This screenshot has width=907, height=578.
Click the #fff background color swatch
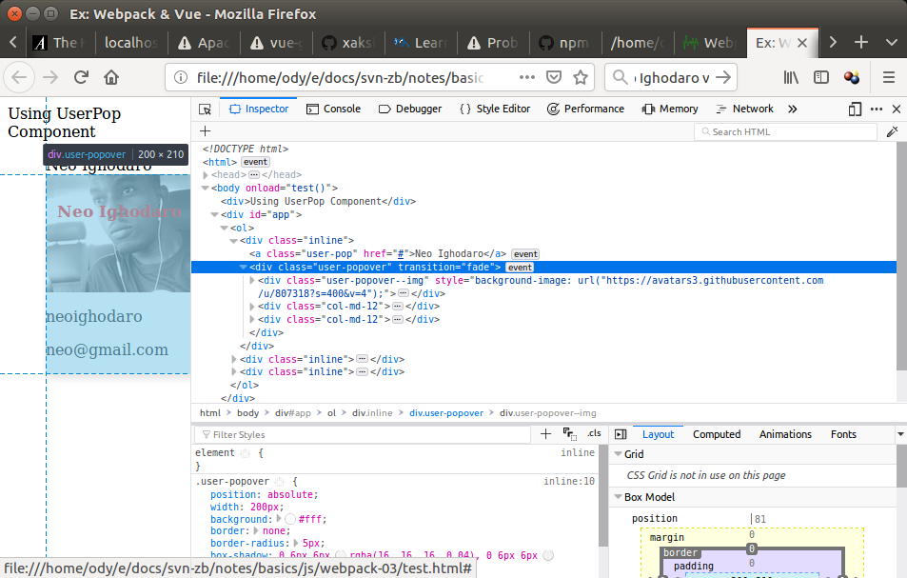(289, 520)
